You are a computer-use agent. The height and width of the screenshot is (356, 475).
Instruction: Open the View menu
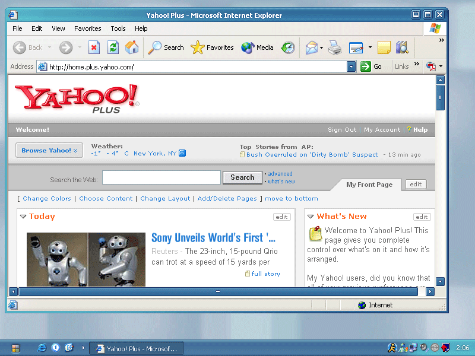[58, 28]
